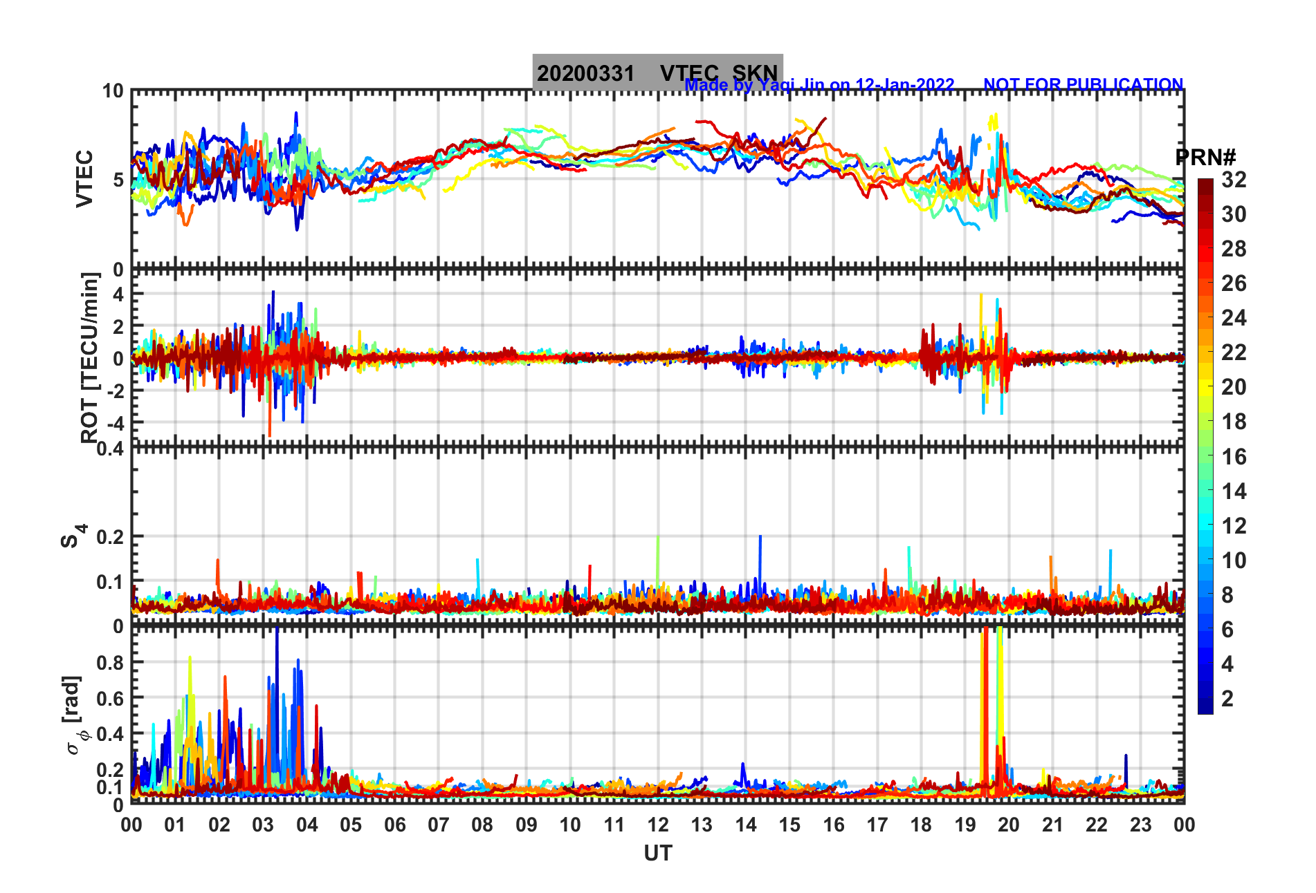The height and width of the screenshot is (893, 1316).
Task: Click the x-axis tick label "03"
Action: (x=263, y=825)
